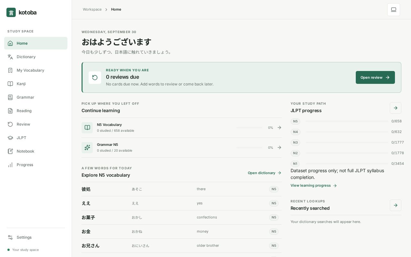Click the My Vocabulary bookmark icon

click(10, 70)
